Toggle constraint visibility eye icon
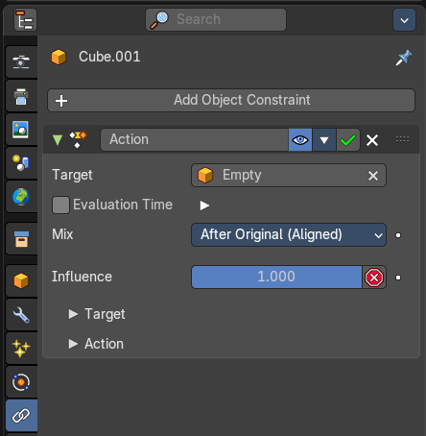The width and height of the screenshot is (426, 436). pyautogui.click(x=300, y=140)
